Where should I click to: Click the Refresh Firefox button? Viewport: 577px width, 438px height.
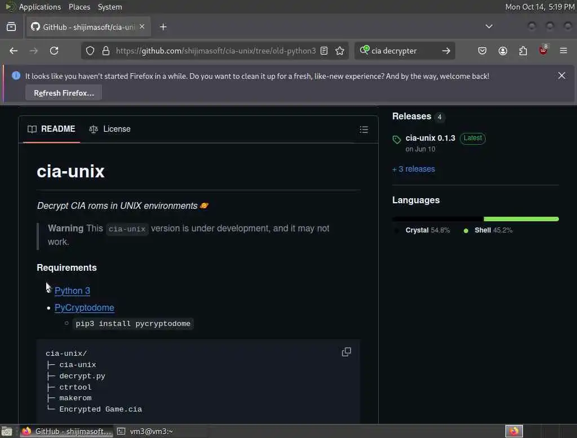64,93
